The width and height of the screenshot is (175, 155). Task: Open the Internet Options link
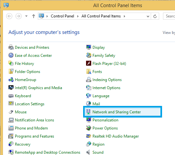[106, 88]
